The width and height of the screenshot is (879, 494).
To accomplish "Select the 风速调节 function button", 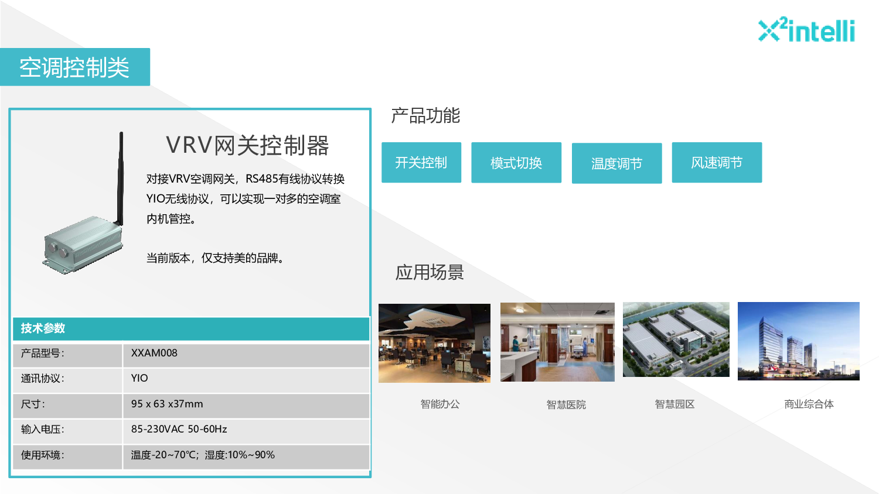I will [717, 163].
